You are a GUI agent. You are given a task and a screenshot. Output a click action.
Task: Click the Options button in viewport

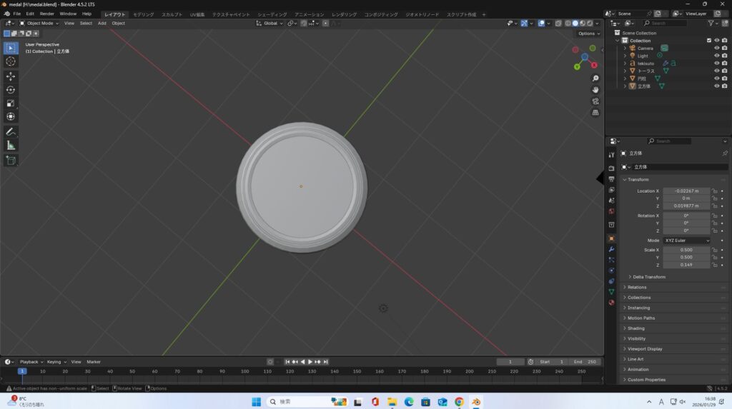(588, 34)
